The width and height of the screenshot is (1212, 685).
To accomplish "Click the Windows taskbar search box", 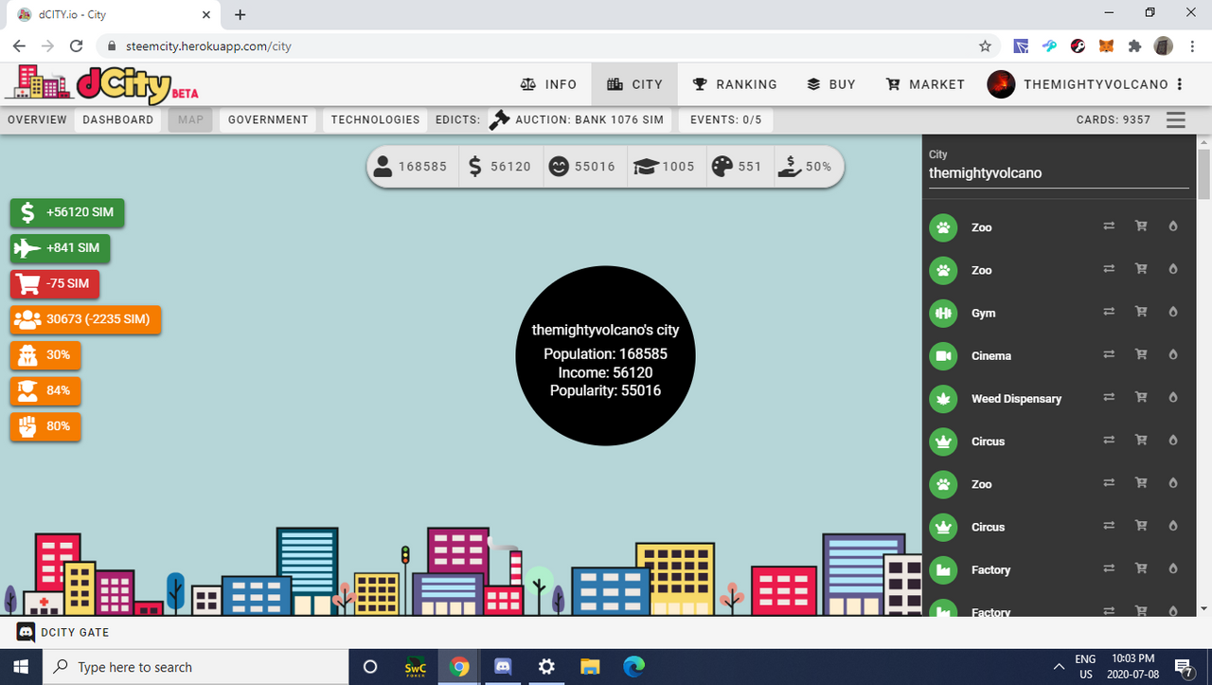I will tap(189, 667).
